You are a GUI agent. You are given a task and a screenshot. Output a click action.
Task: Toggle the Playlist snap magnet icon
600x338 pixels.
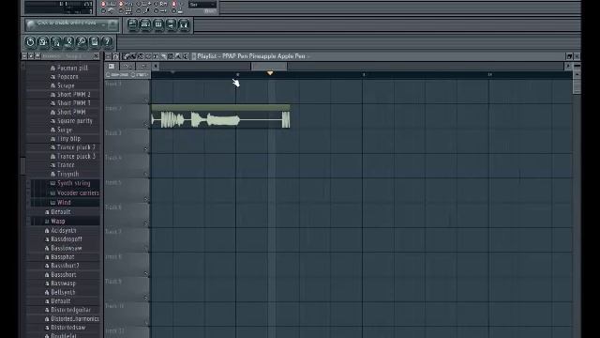tap(115, 56)
